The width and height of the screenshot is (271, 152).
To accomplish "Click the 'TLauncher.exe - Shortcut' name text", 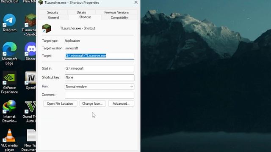I will 77,28.
